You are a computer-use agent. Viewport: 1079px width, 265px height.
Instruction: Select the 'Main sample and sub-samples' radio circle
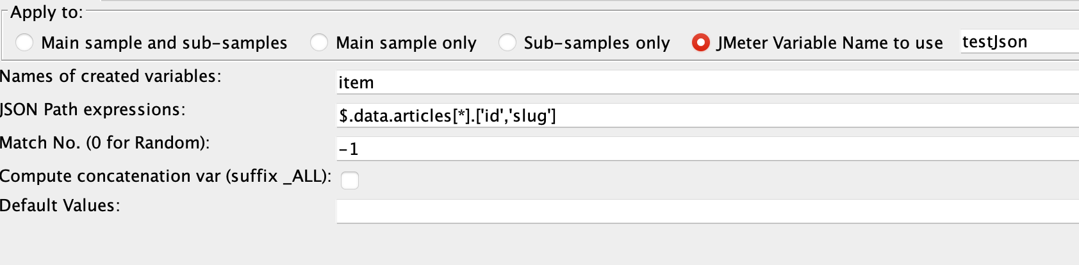coord(24,43)
